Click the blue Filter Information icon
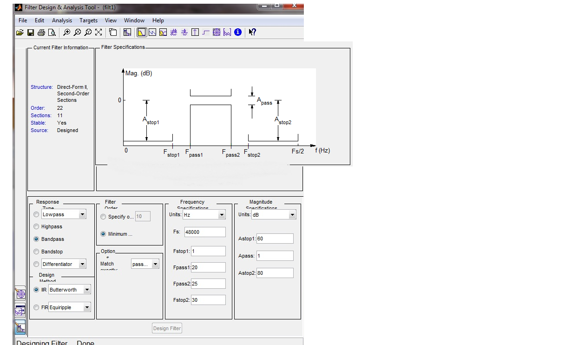565x345 pixels. click(x=238, y=32)
